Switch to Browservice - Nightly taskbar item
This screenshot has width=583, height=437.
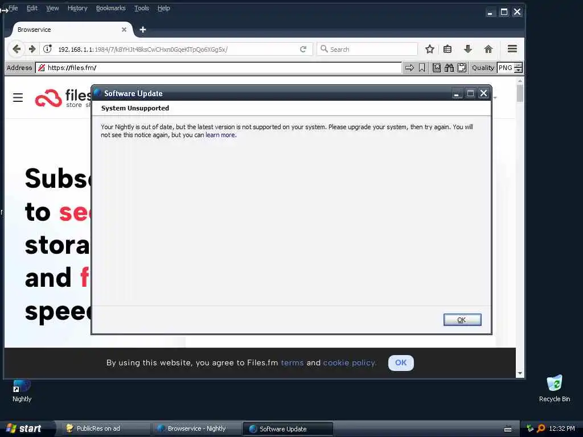(x=196, y=428)
